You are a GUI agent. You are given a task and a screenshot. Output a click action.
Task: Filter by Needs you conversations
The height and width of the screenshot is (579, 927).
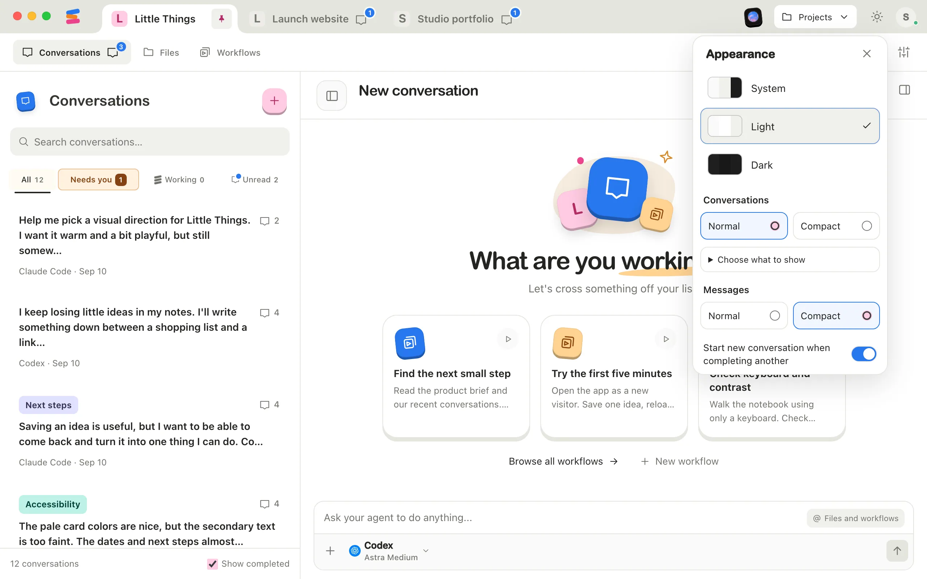coord(98,179)
